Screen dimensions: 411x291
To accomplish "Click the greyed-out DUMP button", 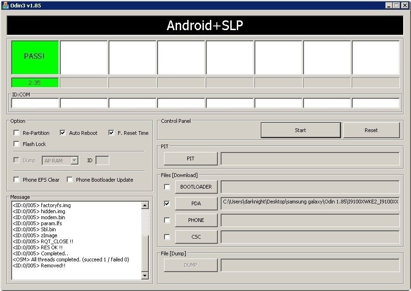I will pos(190,265).
